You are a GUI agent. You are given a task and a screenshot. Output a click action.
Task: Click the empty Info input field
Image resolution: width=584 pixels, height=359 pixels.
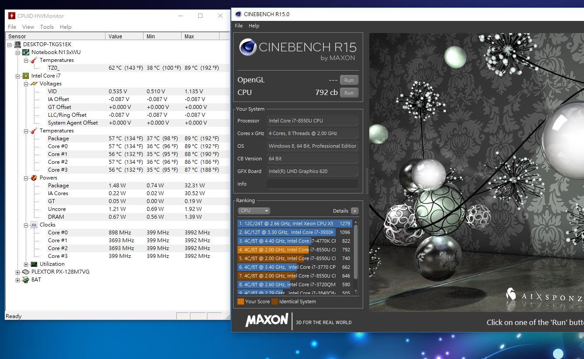coord(313,184)
